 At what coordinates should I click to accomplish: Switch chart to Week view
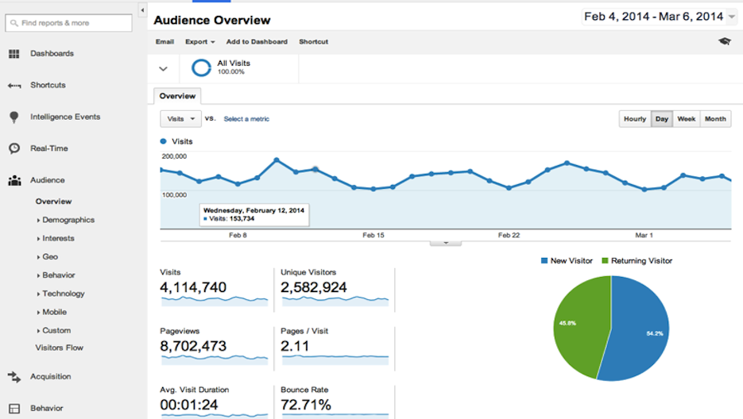coord(686,119)
